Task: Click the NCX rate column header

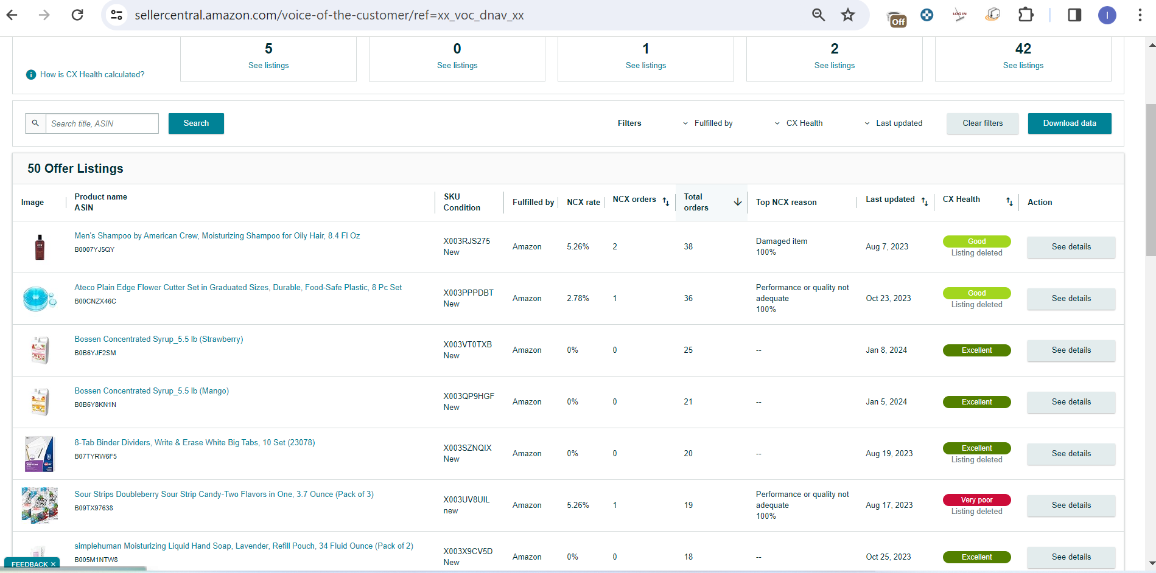Action: tap(583, 203)
